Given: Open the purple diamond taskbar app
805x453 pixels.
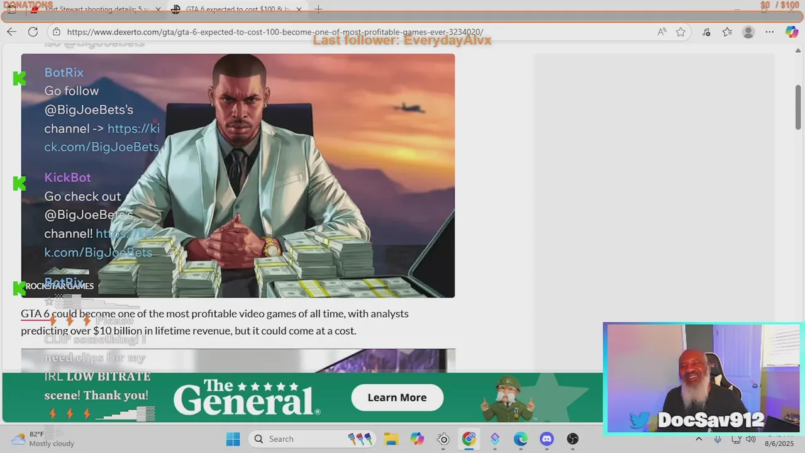Looking at the screenshot, I should pyautogui.click(x=495, y=439).
